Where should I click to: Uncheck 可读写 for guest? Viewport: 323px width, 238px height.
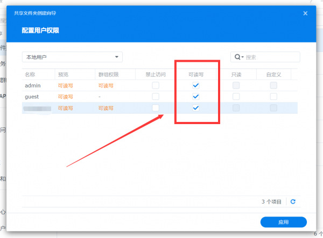196,96
